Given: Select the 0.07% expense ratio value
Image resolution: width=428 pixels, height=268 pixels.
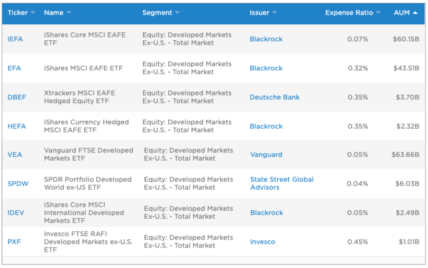Looking at the screenshot, I should tap(358, 39).
